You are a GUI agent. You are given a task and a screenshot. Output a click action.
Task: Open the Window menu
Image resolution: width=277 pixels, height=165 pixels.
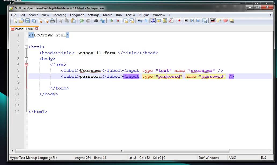click(159, 15)
